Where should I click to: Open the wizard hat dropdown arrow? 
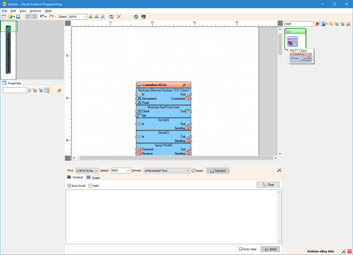point(327,24)
